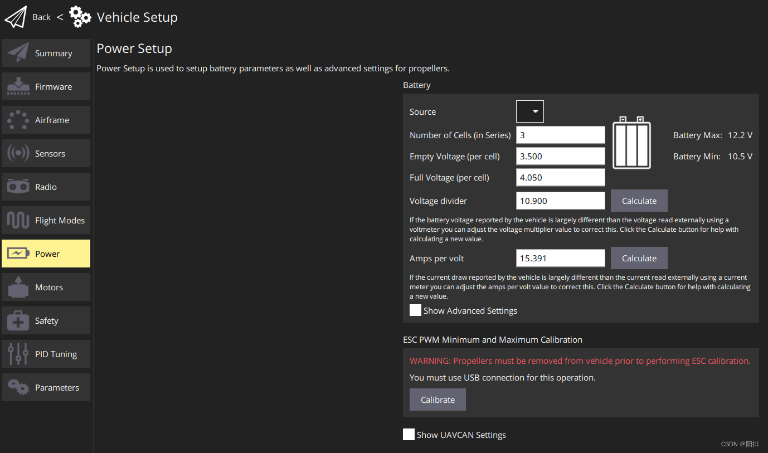Click the Airframe dotted circle icon
The width and height of the screenshot is (768, 453).
click(18, 120)
